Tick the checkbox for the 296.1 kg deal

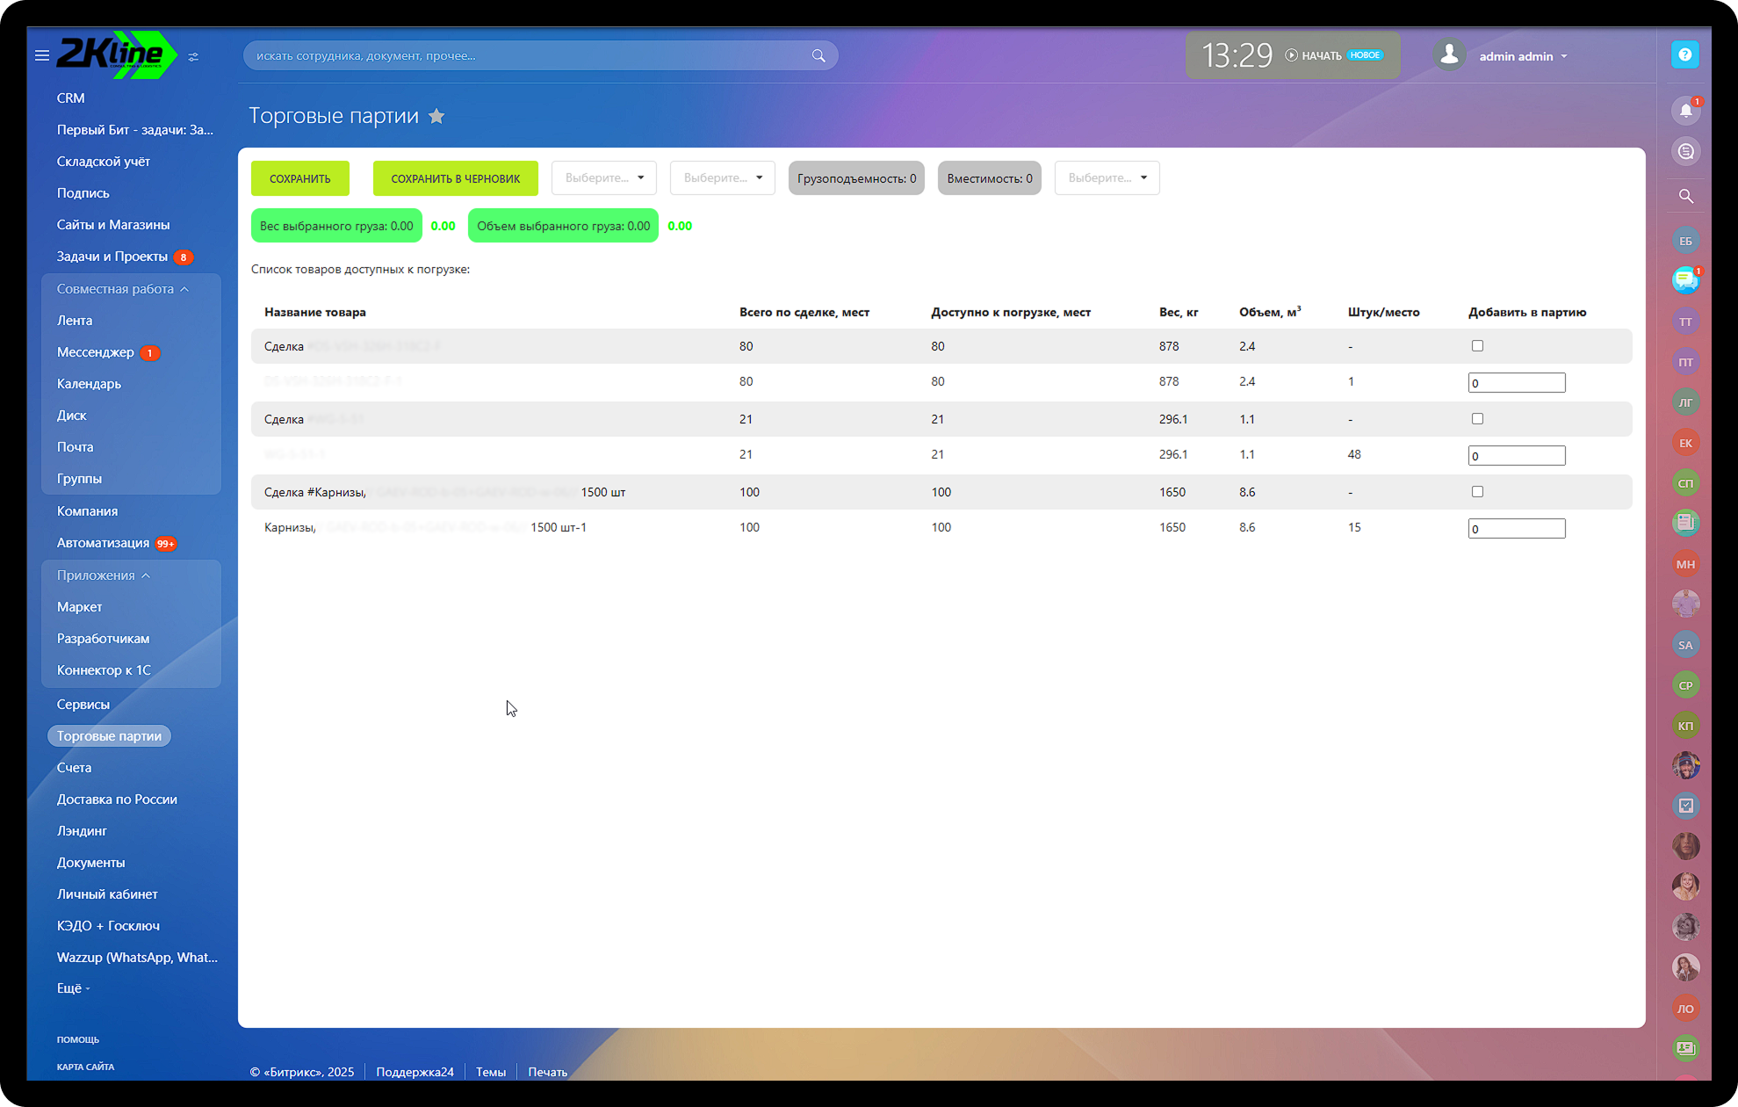pyautogui.click(x=1477, y=419)
